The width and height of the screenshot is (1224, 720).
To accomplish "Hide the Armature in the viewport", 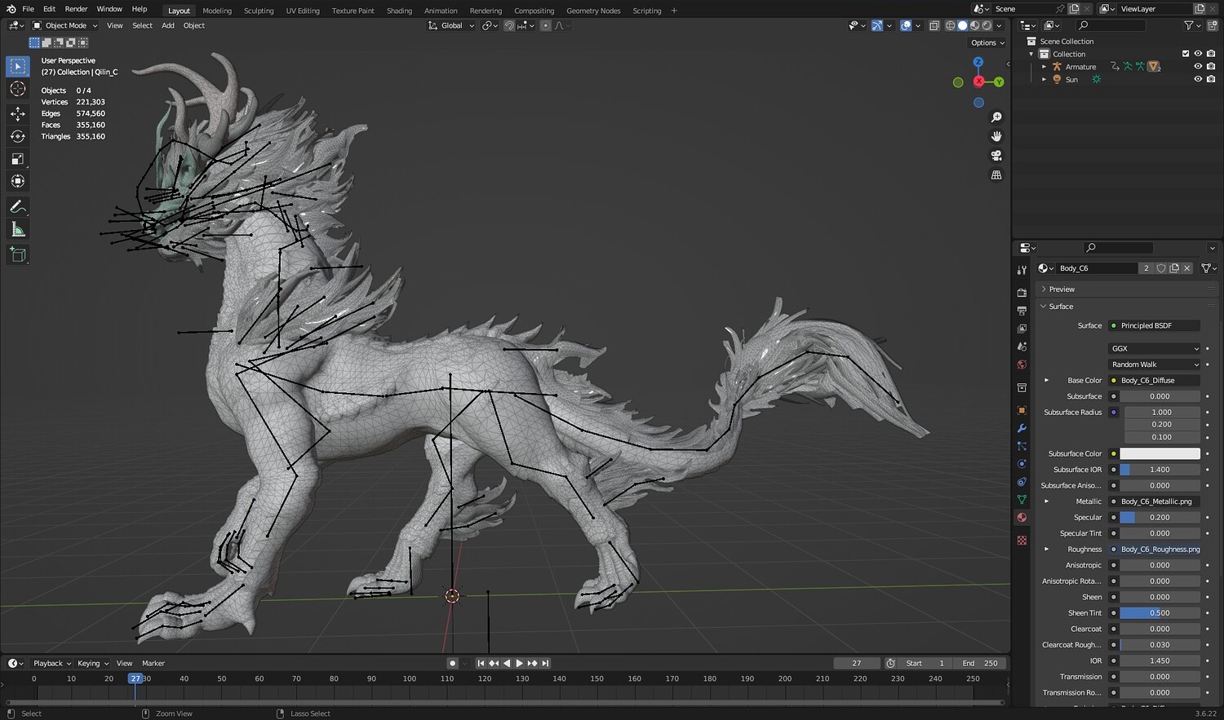I will click(1198, 67).
